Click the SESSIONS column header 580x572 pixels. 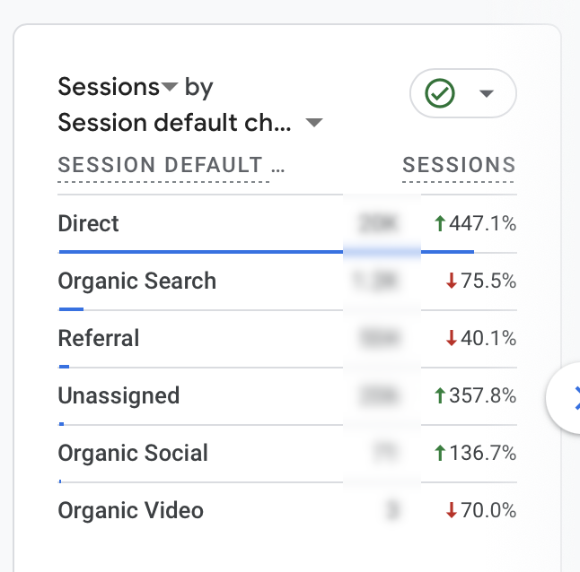point(459,165)
